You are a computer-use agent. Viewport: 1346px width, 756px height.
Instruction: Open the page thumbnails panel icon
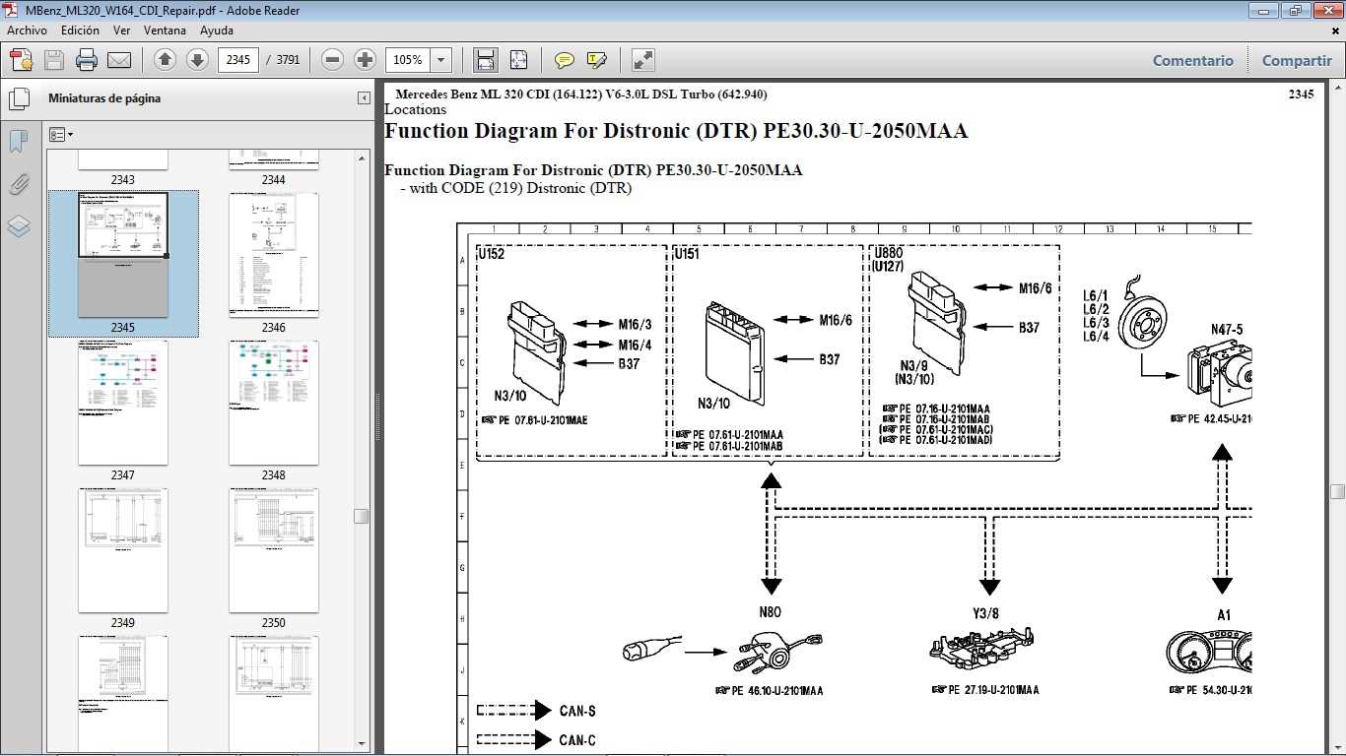(19, 99)
